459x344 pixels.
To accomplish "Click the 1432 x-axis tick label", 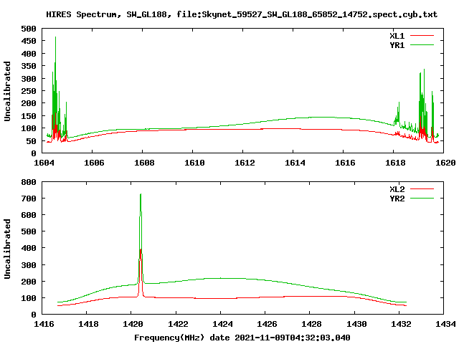I will [401, 324].
